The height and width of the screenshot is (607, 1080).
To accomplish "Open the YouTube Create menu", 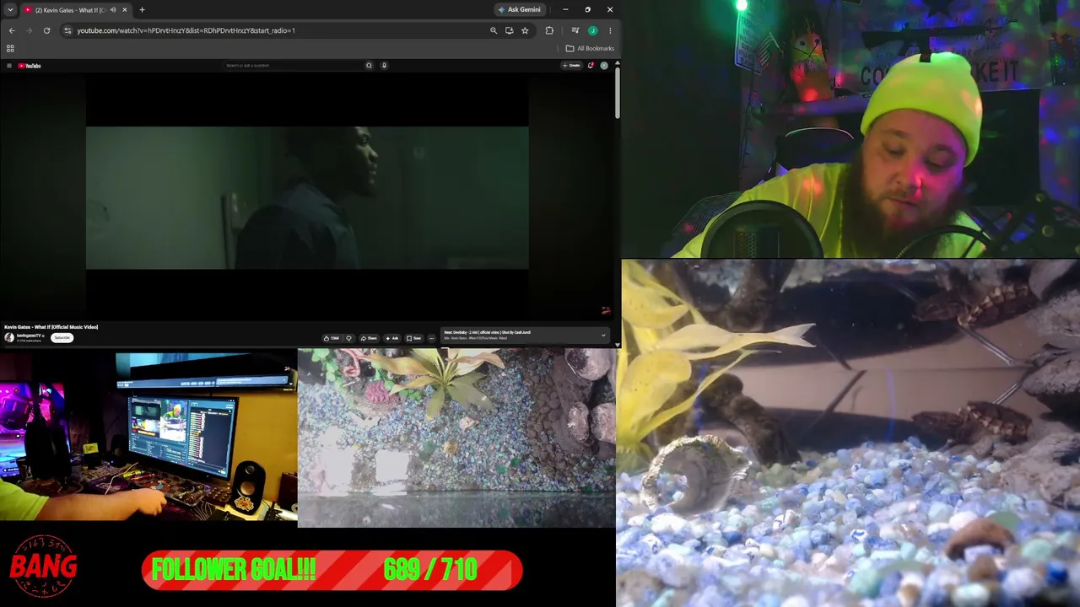I will [572, 66].
